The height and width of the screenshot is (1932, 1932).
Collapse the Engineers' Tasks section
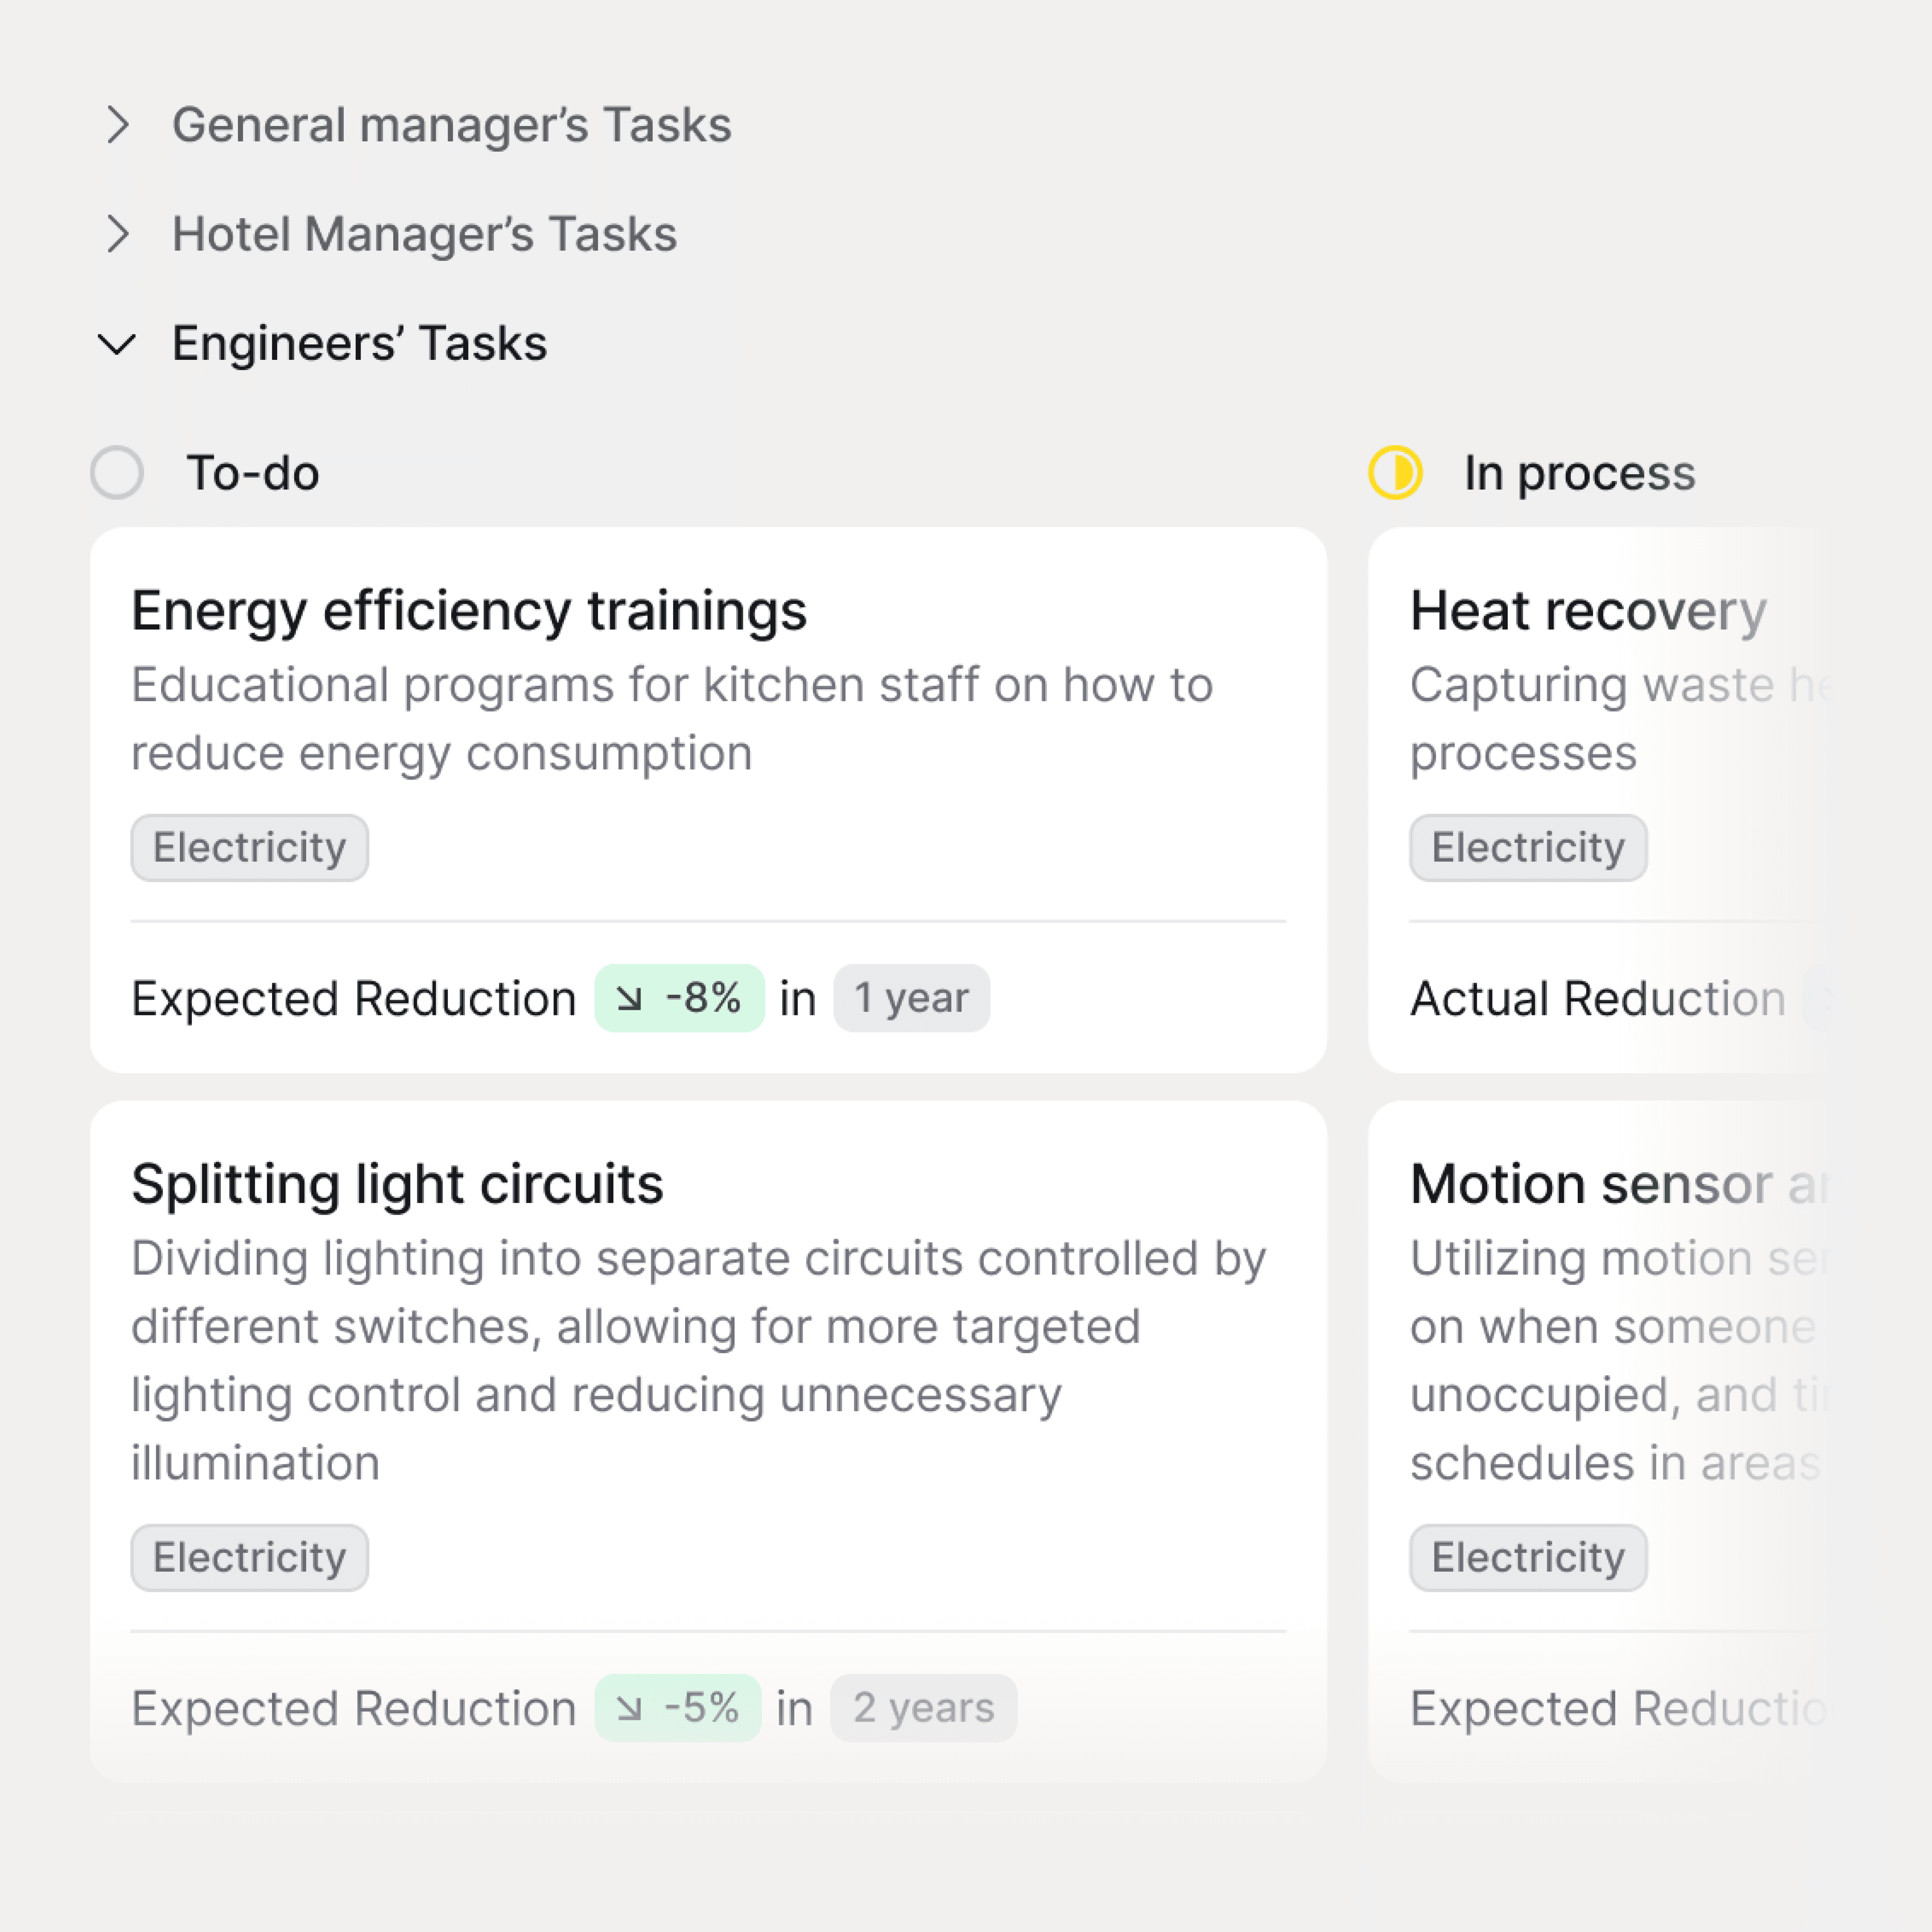117,344
